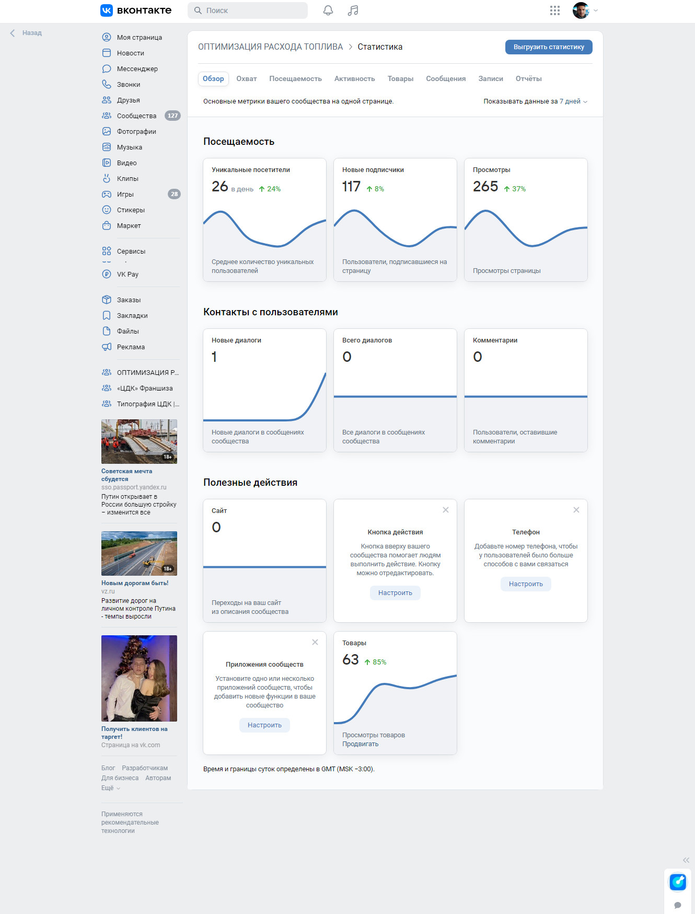
Task: Click the Stickers smiley icon
Action: pyautogui.click(x=107, y=210)
